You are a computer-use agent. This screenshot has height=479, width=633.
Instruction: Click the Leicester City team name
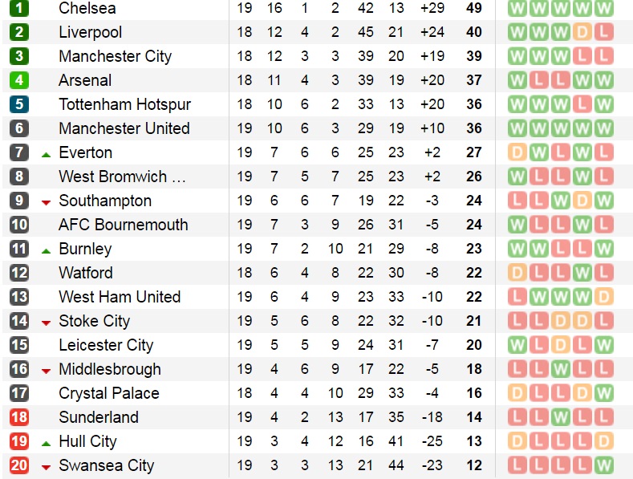[x=106, y=346]
